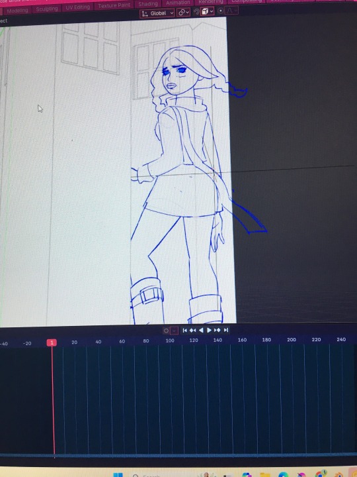Switch to the Sculpting workspace tab
Screen dimensions: 357x477
(47, 9)
